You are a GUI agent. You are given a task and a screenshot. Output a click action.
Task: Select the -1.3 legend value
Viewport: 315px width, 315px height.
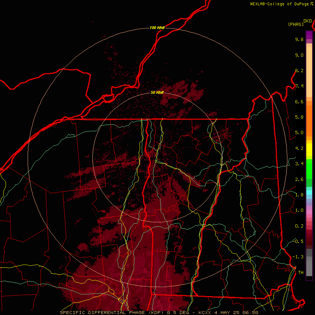coord(298,257)
